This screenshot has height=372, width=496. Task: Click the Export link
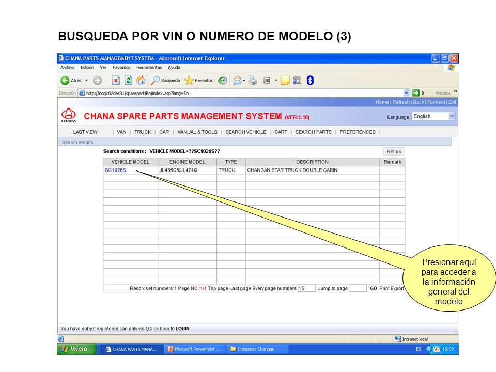397,288
